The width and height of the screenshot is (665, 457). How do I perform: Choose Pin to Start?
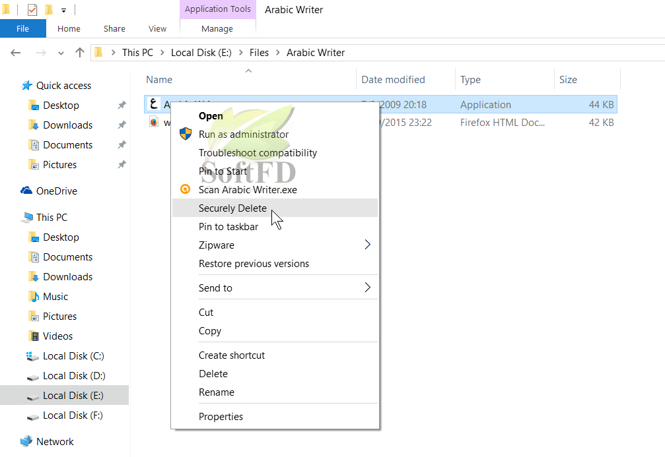coord(275,171)
